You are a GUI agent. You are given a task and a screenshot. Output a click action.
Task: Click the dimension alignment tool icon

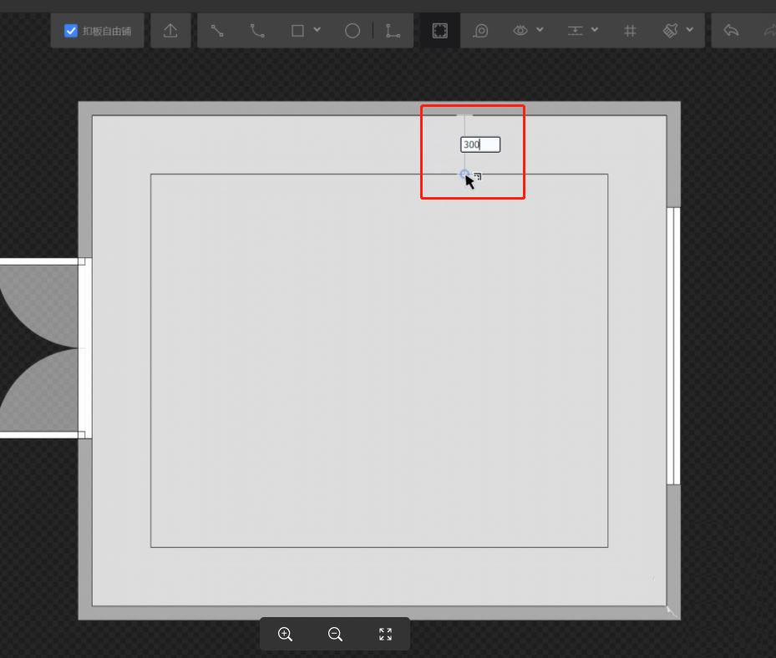tap(576, 31)
